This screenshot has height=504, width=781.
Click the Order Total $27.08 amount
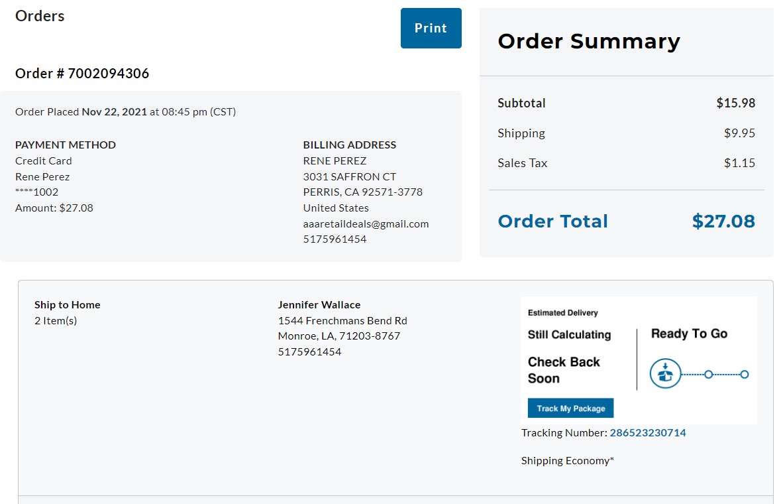point(723,221)
